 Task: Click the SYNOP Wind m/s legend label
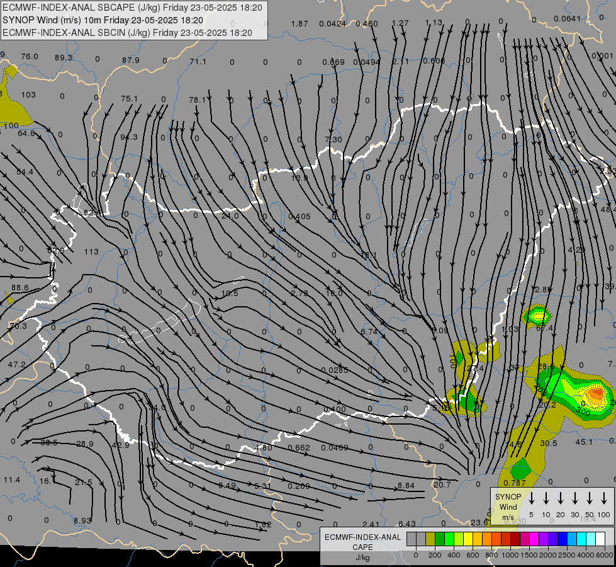coord(508,507)
